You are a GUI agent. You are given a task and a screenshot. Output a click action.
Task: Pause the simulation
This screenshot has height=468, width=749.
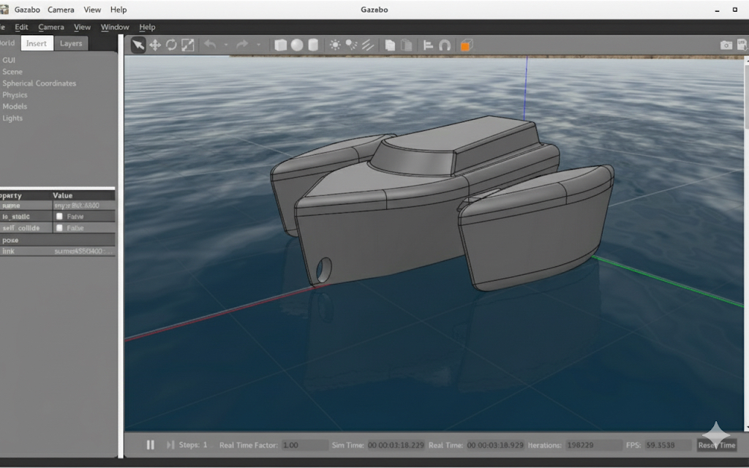click(151, 445)
